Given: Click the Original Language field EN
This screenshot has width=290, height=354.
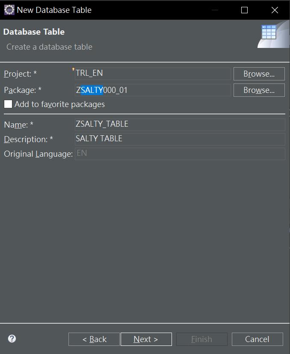Looking at the screenshot, I should pos(180,154).
